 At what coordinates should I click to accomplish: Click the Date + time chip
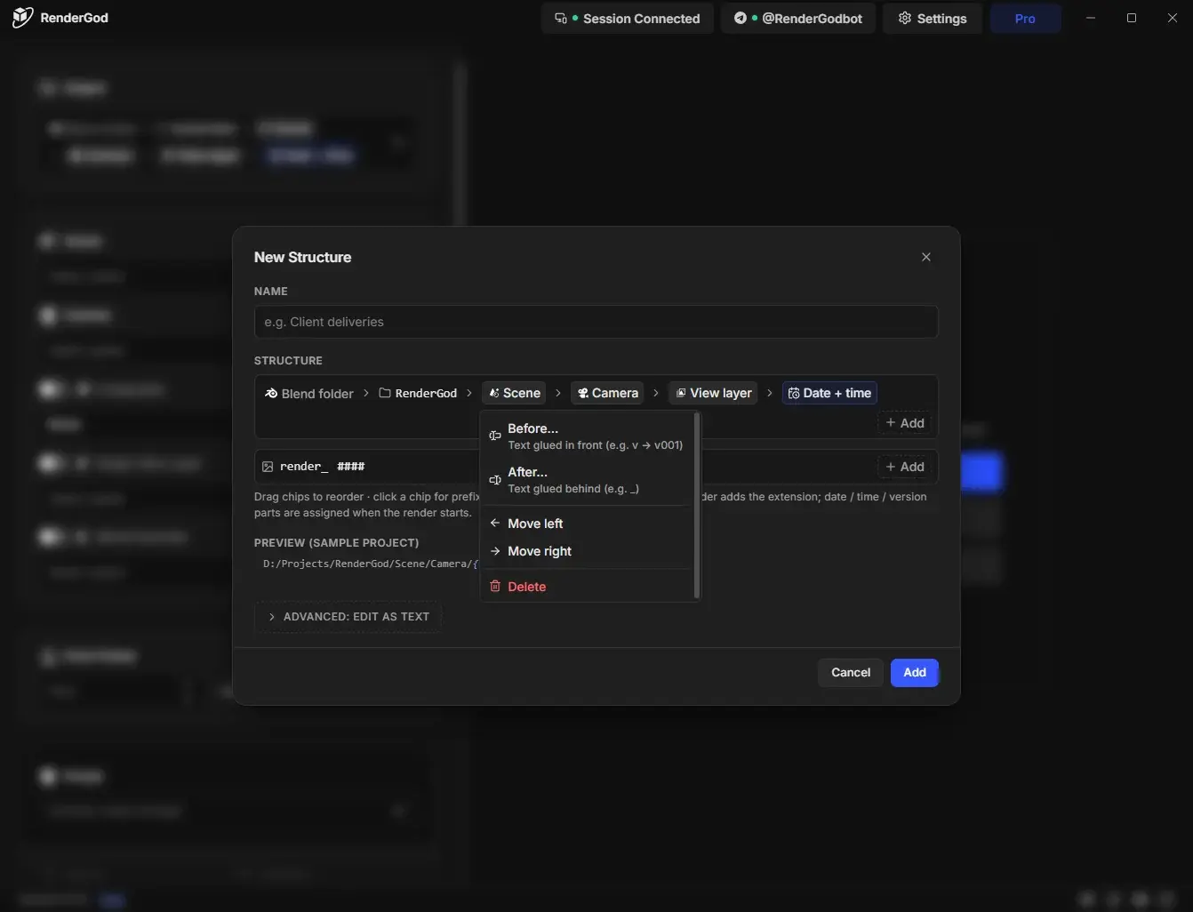click(x=829, y=393)
